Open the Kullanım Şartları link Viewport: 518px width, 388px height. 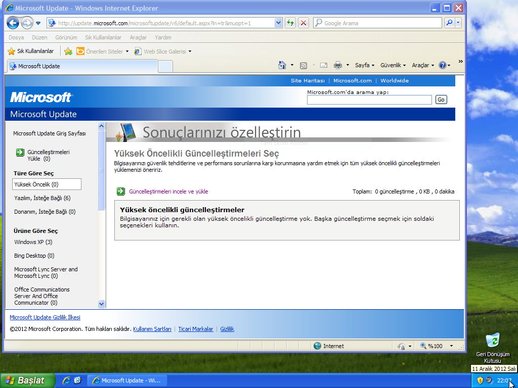click(x=152, y=328)
